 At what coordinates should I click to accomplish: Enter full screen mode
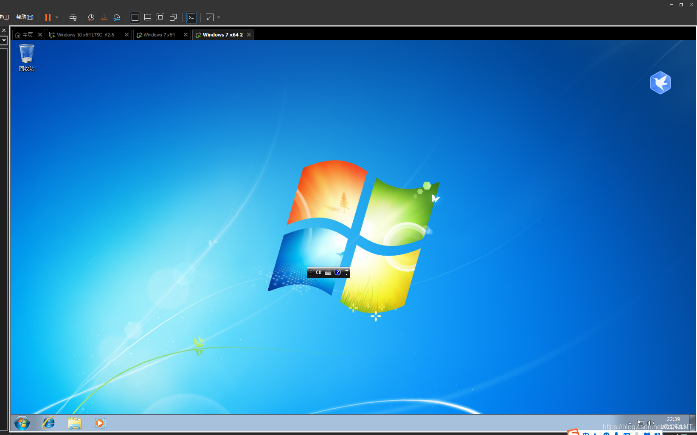point(160,17)
